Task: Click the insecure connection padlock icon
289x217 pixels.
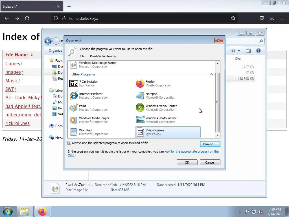Action: [x=64, y=18]
